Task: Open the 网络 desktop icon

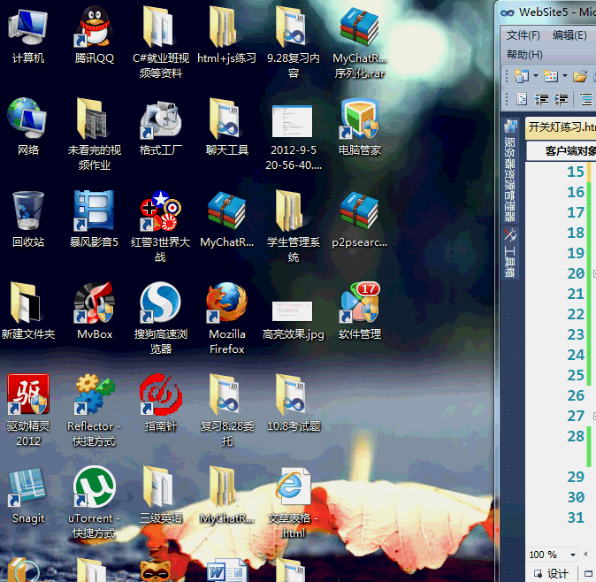Action: point(27,127)
